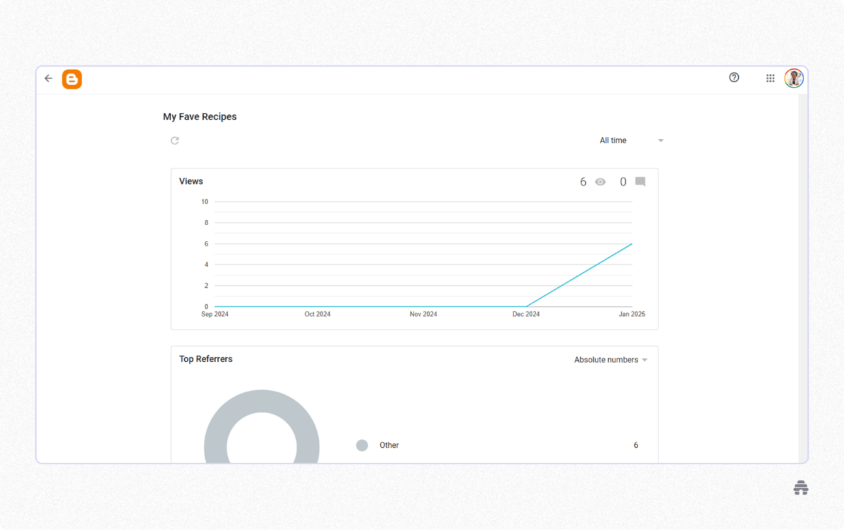Click the gray legend dot beside Other
Viewport: 844px width, 530px height.
[362, 445]
